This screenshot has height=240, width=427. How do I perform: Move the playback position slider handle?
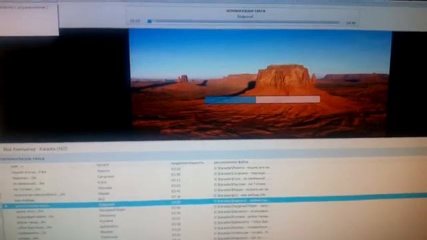(149, 21)
